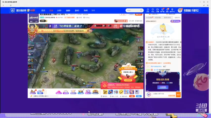Open the 客户端 client download icon

162,10
